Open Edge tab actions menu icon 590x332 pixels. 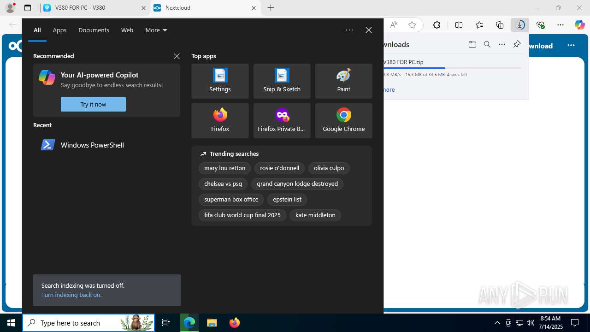[x=28, y=8]
